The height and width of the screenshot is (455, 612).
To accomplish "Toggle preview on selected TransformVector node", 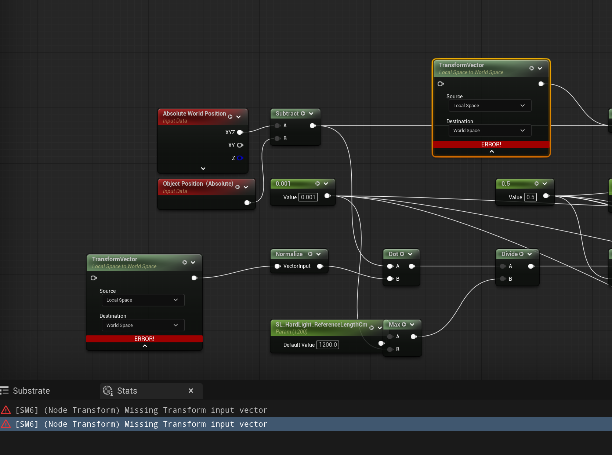I will (532, 68).
